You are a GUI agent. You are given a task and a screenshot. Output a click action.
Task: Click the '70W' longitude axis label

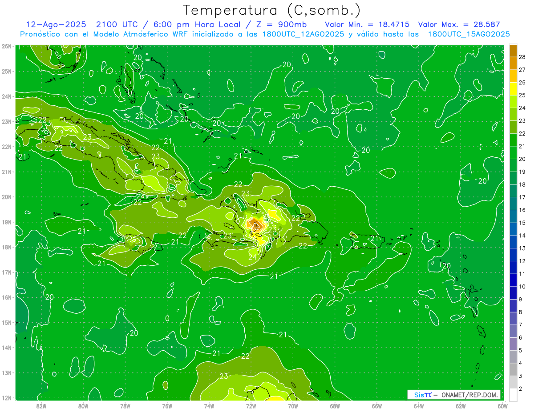coord(293,406)
